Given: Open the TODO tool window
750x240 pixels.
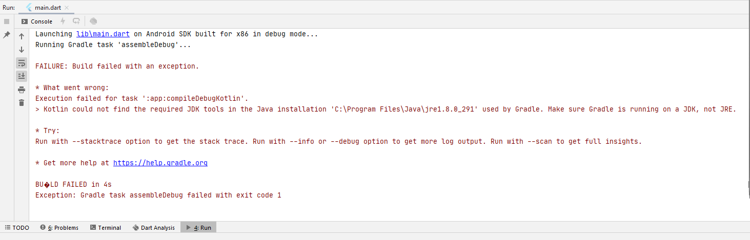Looking at the screenshot, I should coord(17,228).
